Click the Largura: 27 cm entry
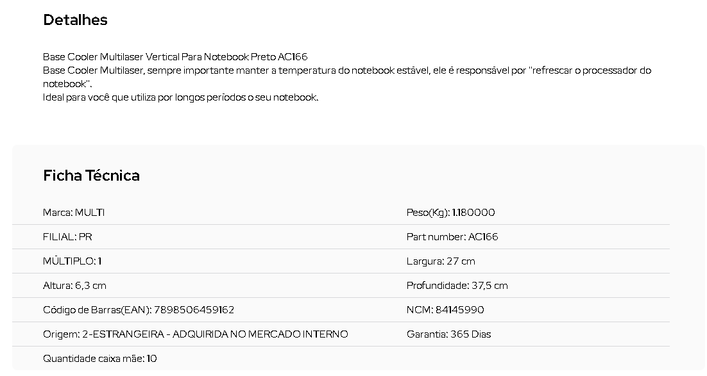 (x=441, y=261)
